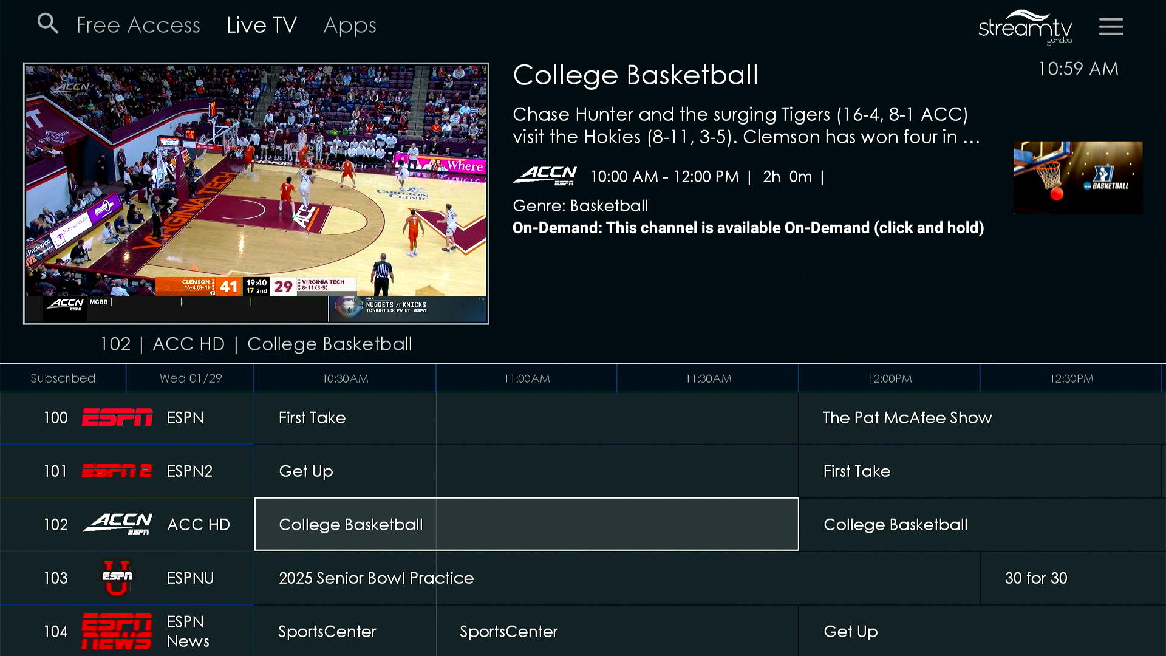
Task: Click channel number 100
Action: click(56, 418)
